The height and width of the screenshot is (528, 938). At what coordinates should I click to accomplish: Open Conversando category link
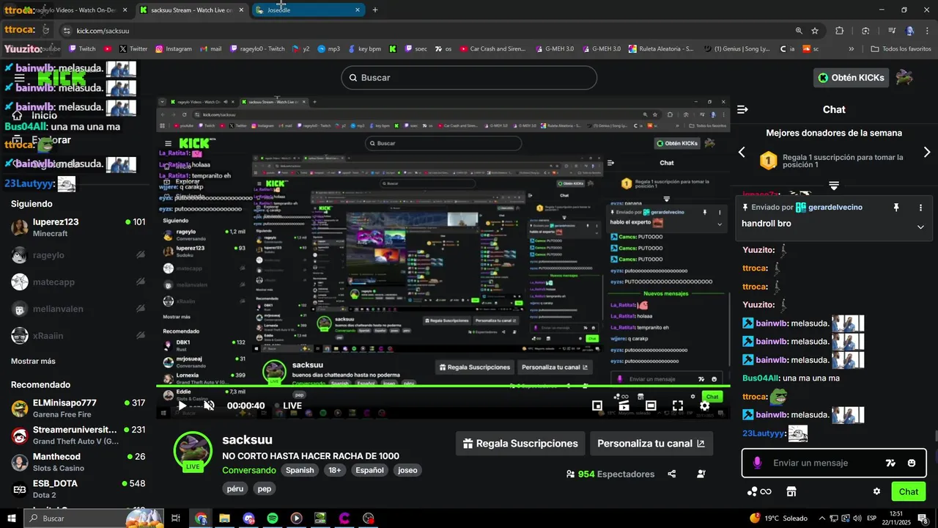(x=249, y=470)
